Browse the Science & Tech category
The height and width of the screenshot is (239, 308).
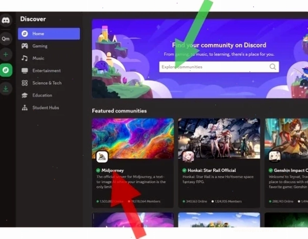click(49, 83)
